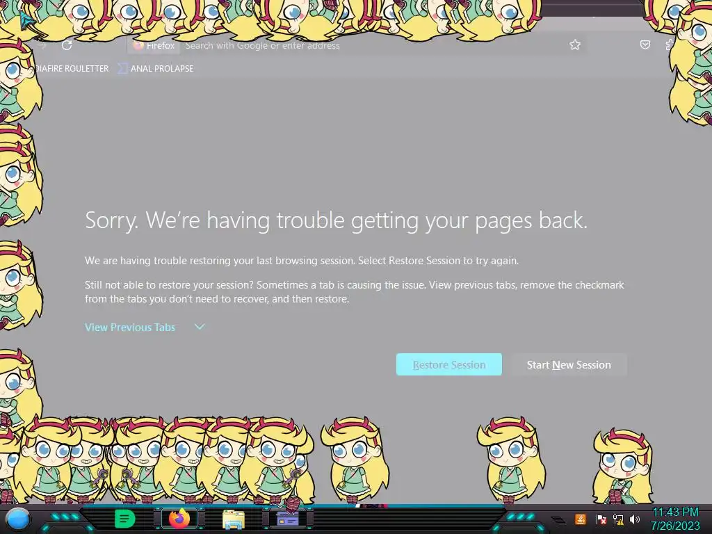Click the Start New Session button
Viewport: 712px width, 534px height.
tap(569, 364)
